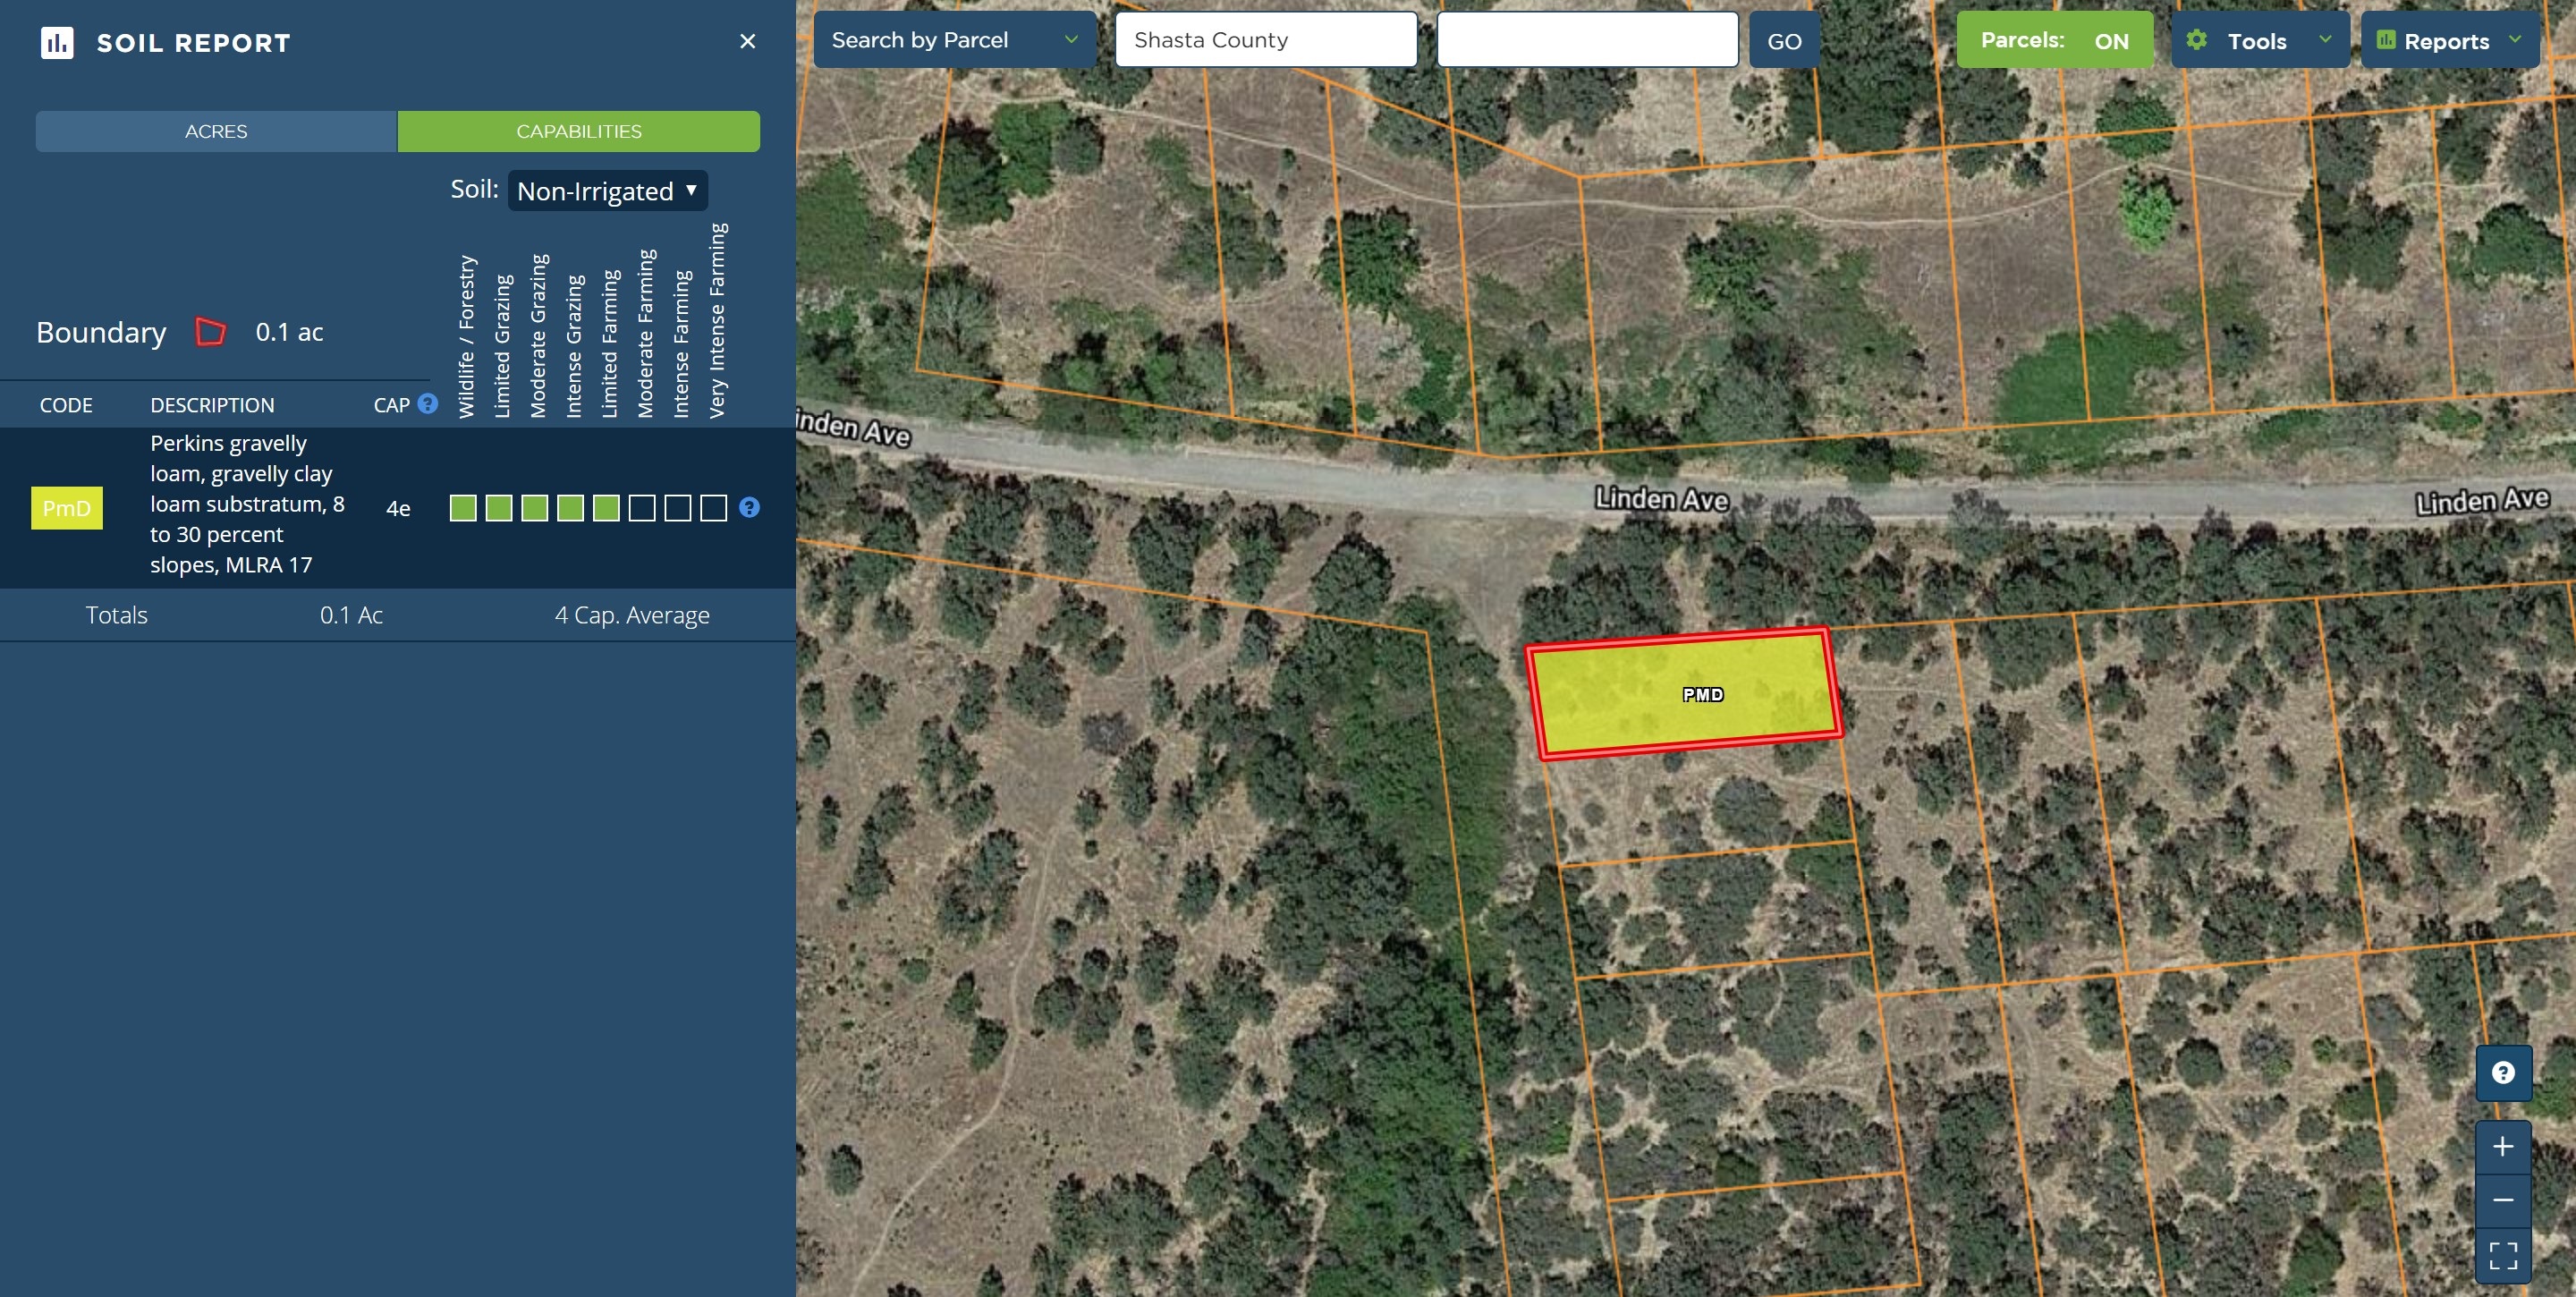The height and width of the screenshot is (1297, 2576).
Task: Click the red boundary polygon icon
Action: tap(210, 331)
